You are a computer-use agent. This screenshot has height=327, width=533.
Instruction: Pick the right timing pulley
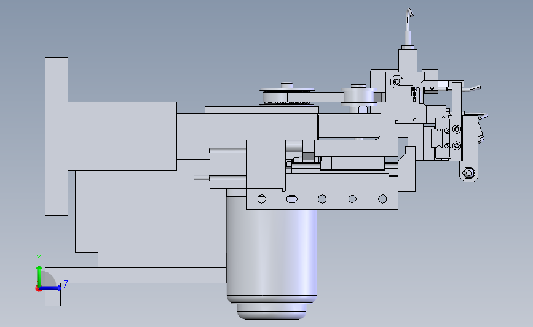(x=359, y=97)
